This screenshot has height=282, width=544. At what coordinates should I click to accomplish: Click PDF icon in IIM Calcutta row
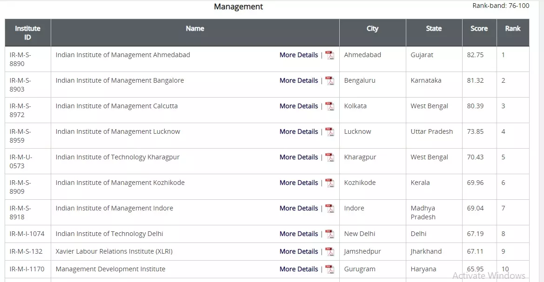click(329, 106)
